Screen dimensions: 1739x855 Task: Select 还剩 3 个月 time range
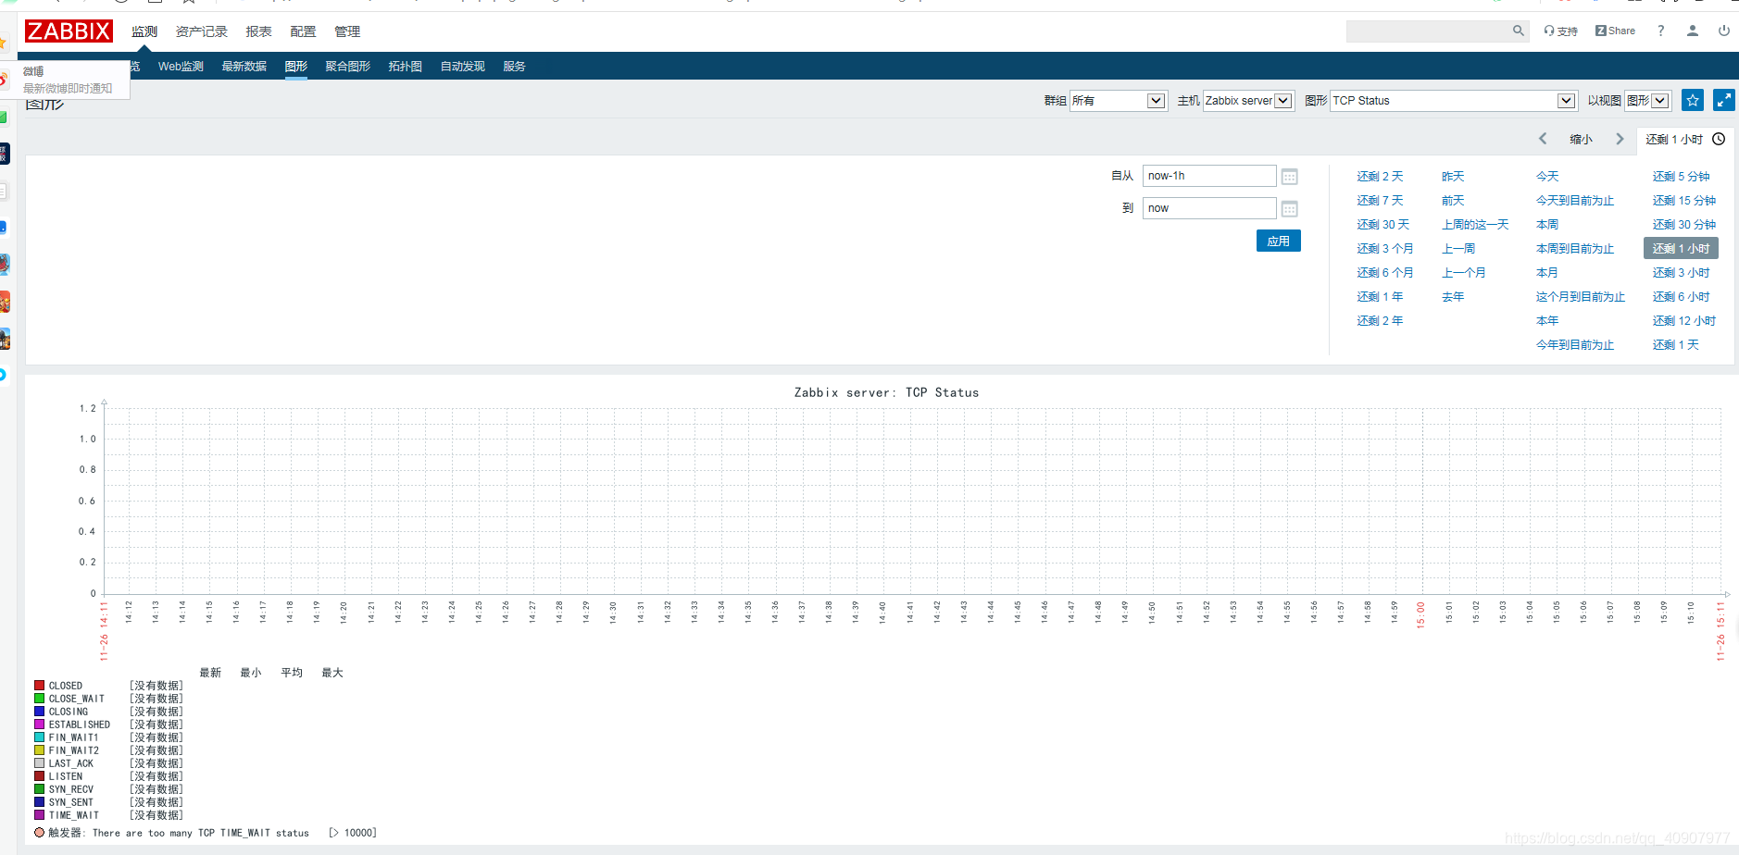click(1385, 249)
